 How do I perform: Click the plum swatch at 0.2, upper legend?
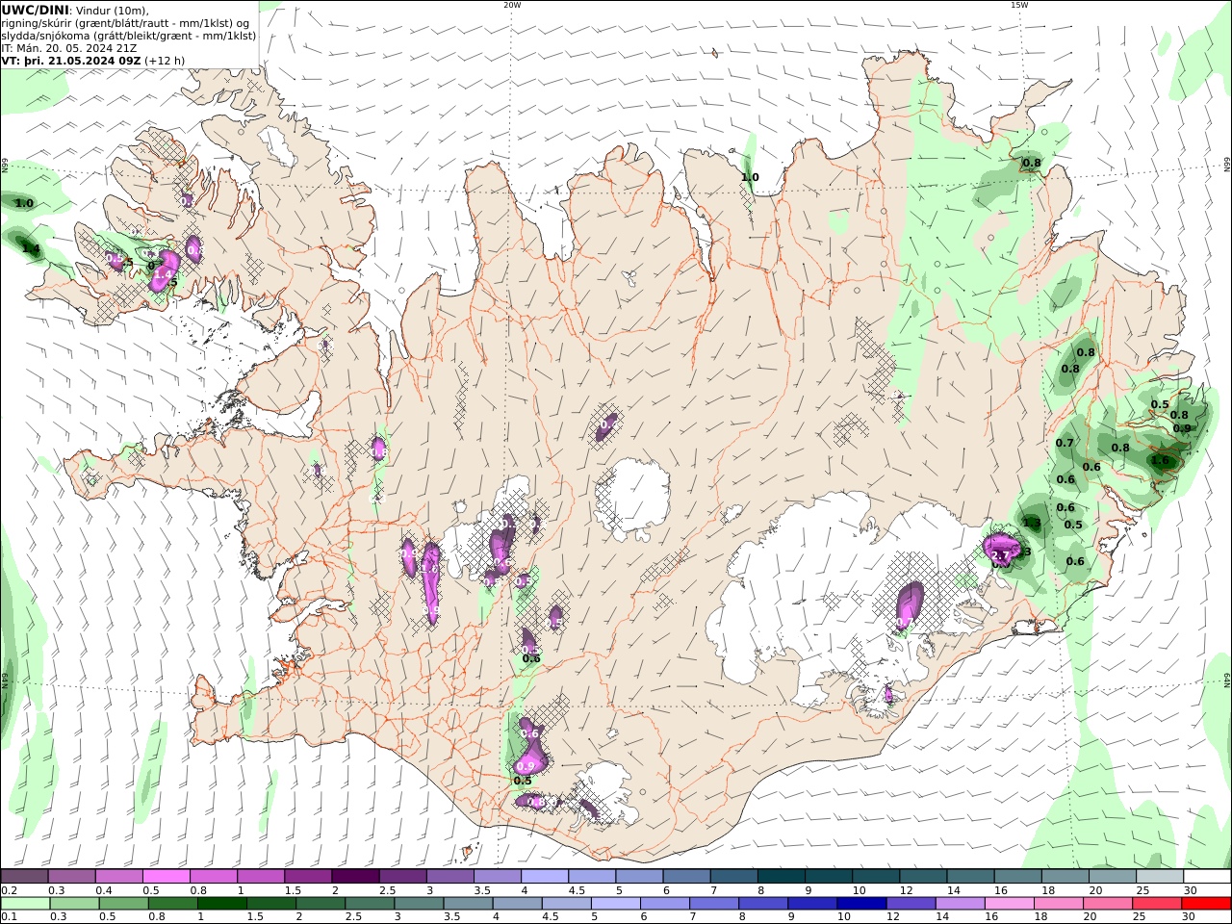pyautogui.click(x=24, y=877)
